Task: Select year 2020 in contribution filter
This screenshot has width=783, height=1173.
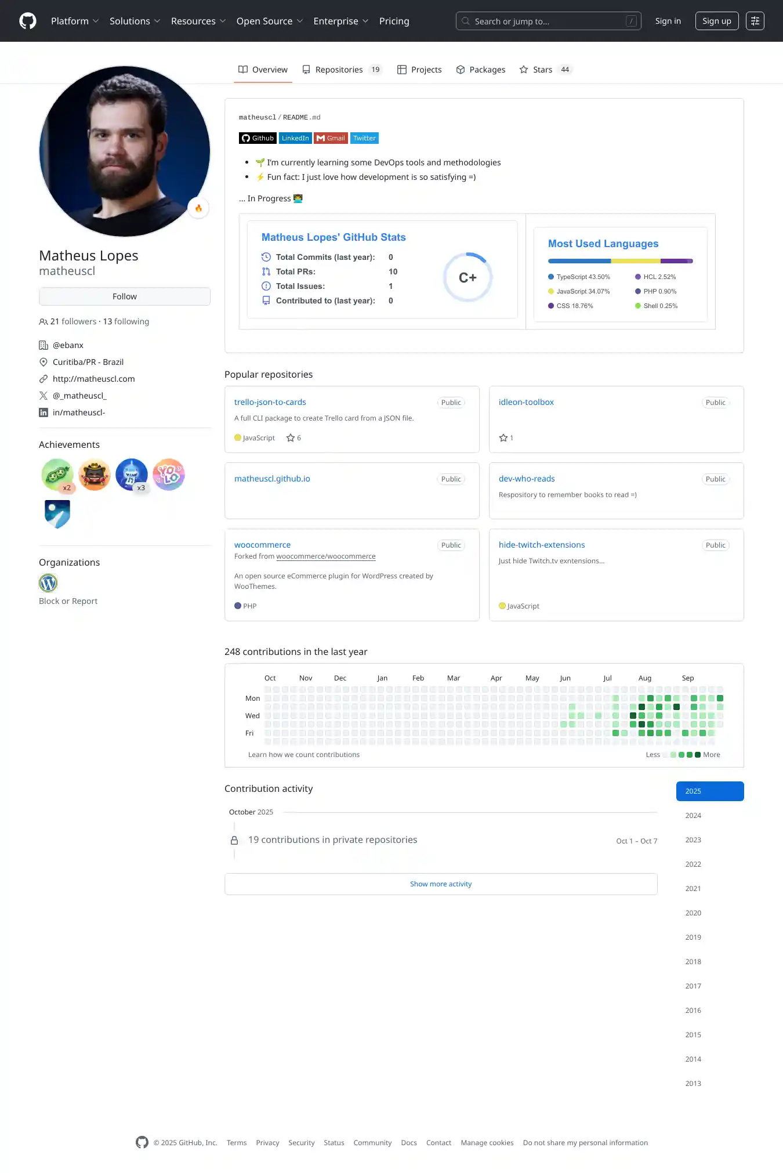Action: click(x=693, y=913)
